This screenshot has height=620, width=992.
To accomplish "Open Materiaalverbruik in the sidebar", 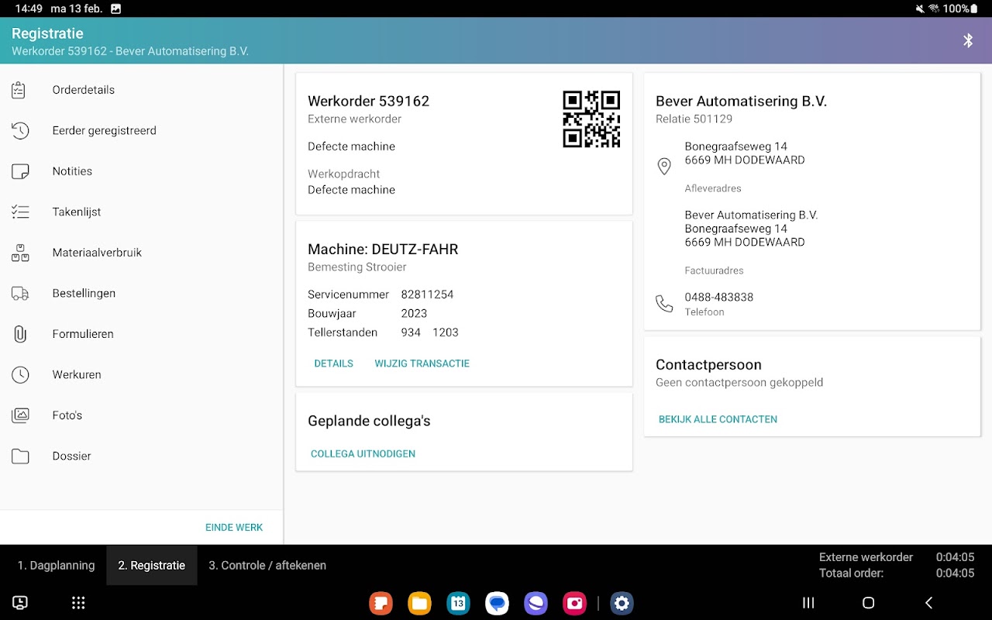I will coord(96,253).
